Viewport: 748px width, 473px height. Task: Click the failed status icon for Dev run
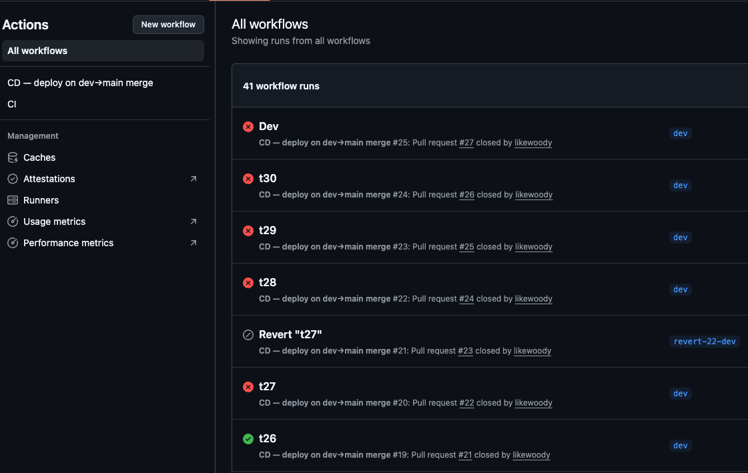pyautogui.click(x=248, y=127)
